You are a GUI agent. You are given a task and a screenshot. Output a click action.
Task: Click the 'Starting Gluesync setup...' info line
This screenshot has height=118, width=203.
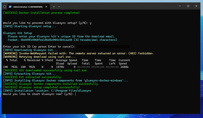tap(29, 26)
